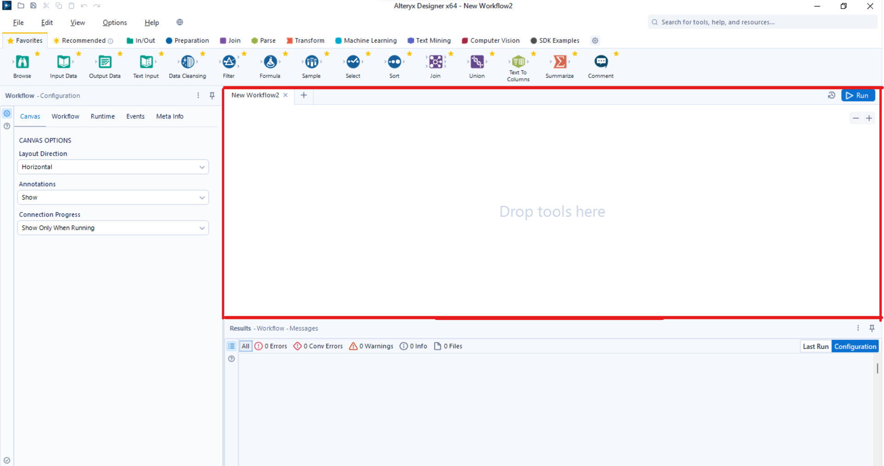The width and height of the screenshot is (884, 466).
Task: Select the Filter tool
Action: 229,62
